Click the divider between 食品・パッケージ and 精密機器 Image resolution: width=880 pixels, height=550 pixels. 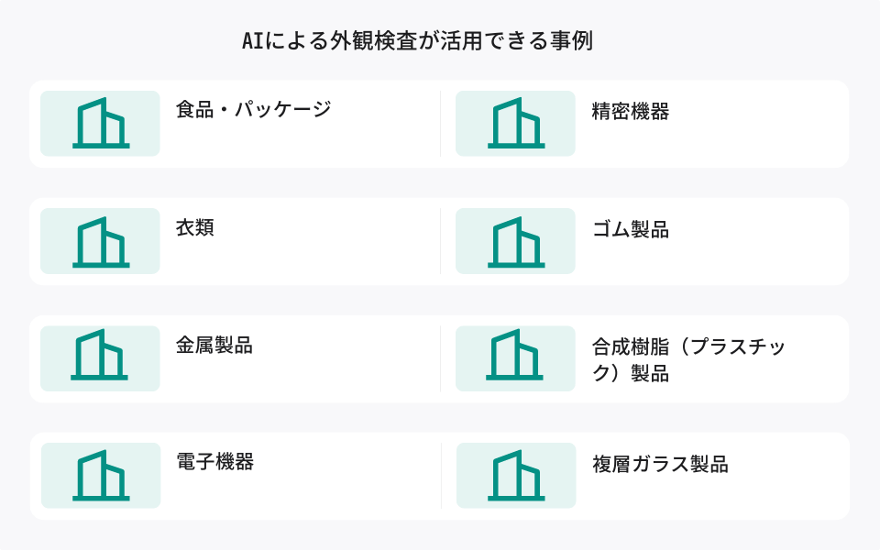click(441, 124)
